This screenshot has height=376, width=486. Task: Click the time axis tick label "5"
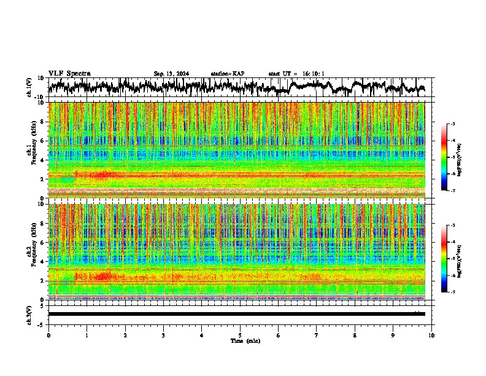click(x=240, y=335)
